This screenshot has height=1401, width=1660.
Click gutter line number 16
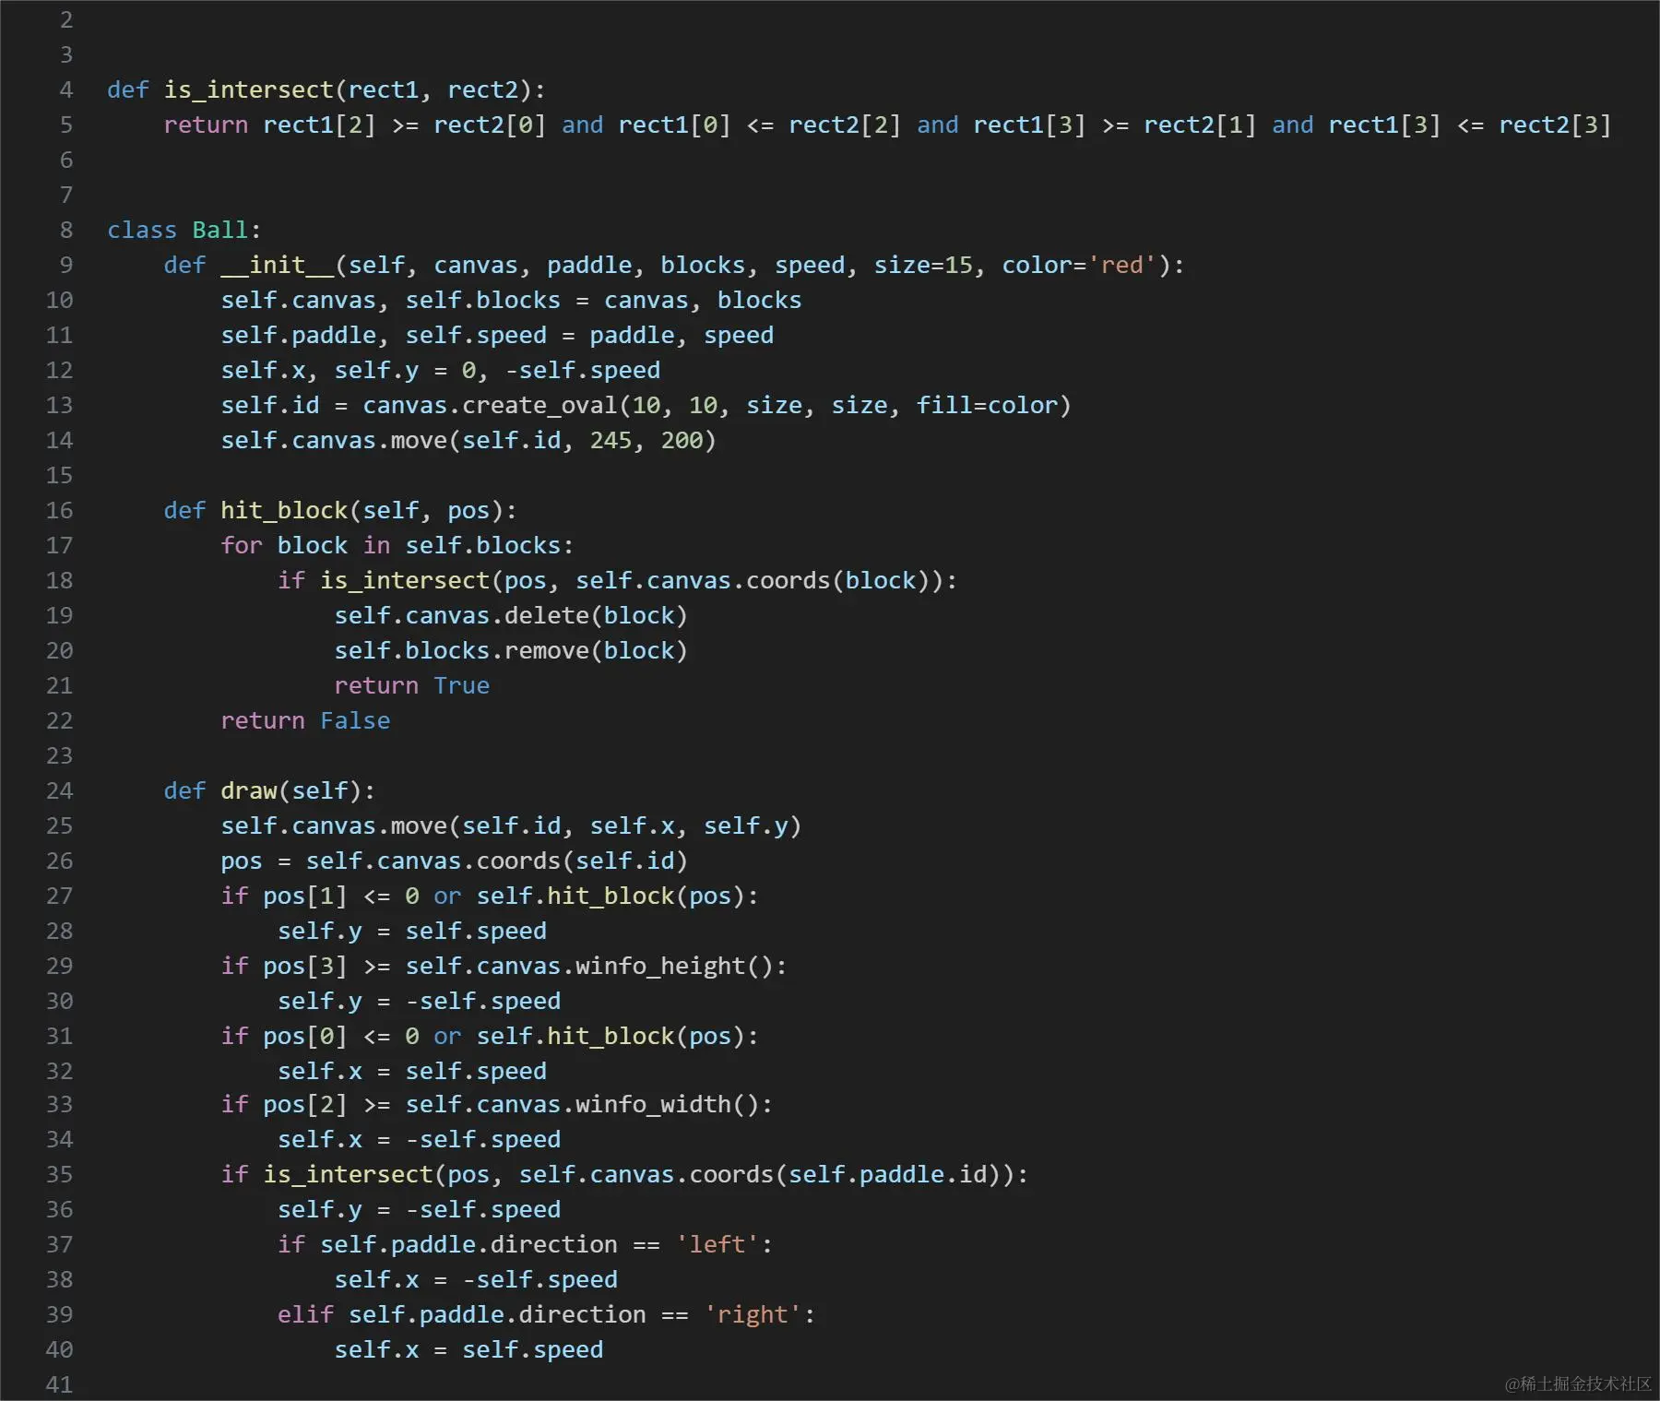point(59,511)
